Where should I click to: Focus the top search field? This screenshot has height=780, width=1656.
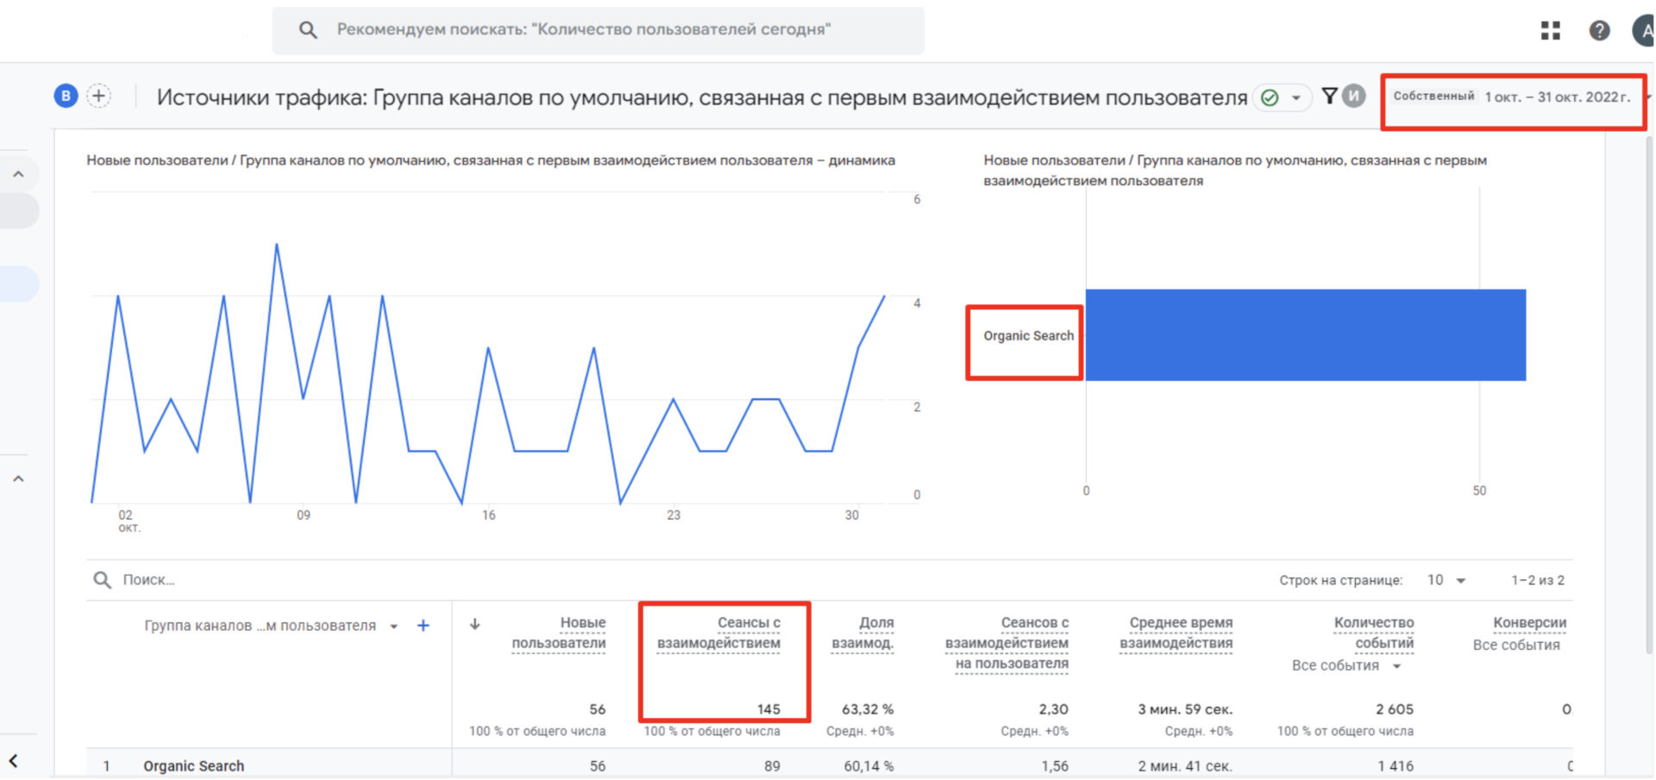tap(598, 30)
